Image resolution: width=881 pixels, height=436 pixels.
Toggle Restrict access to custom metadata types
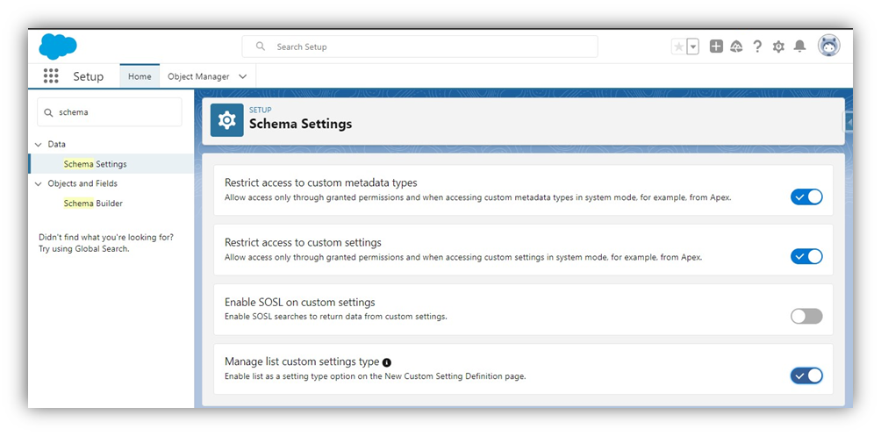point(806,197)
